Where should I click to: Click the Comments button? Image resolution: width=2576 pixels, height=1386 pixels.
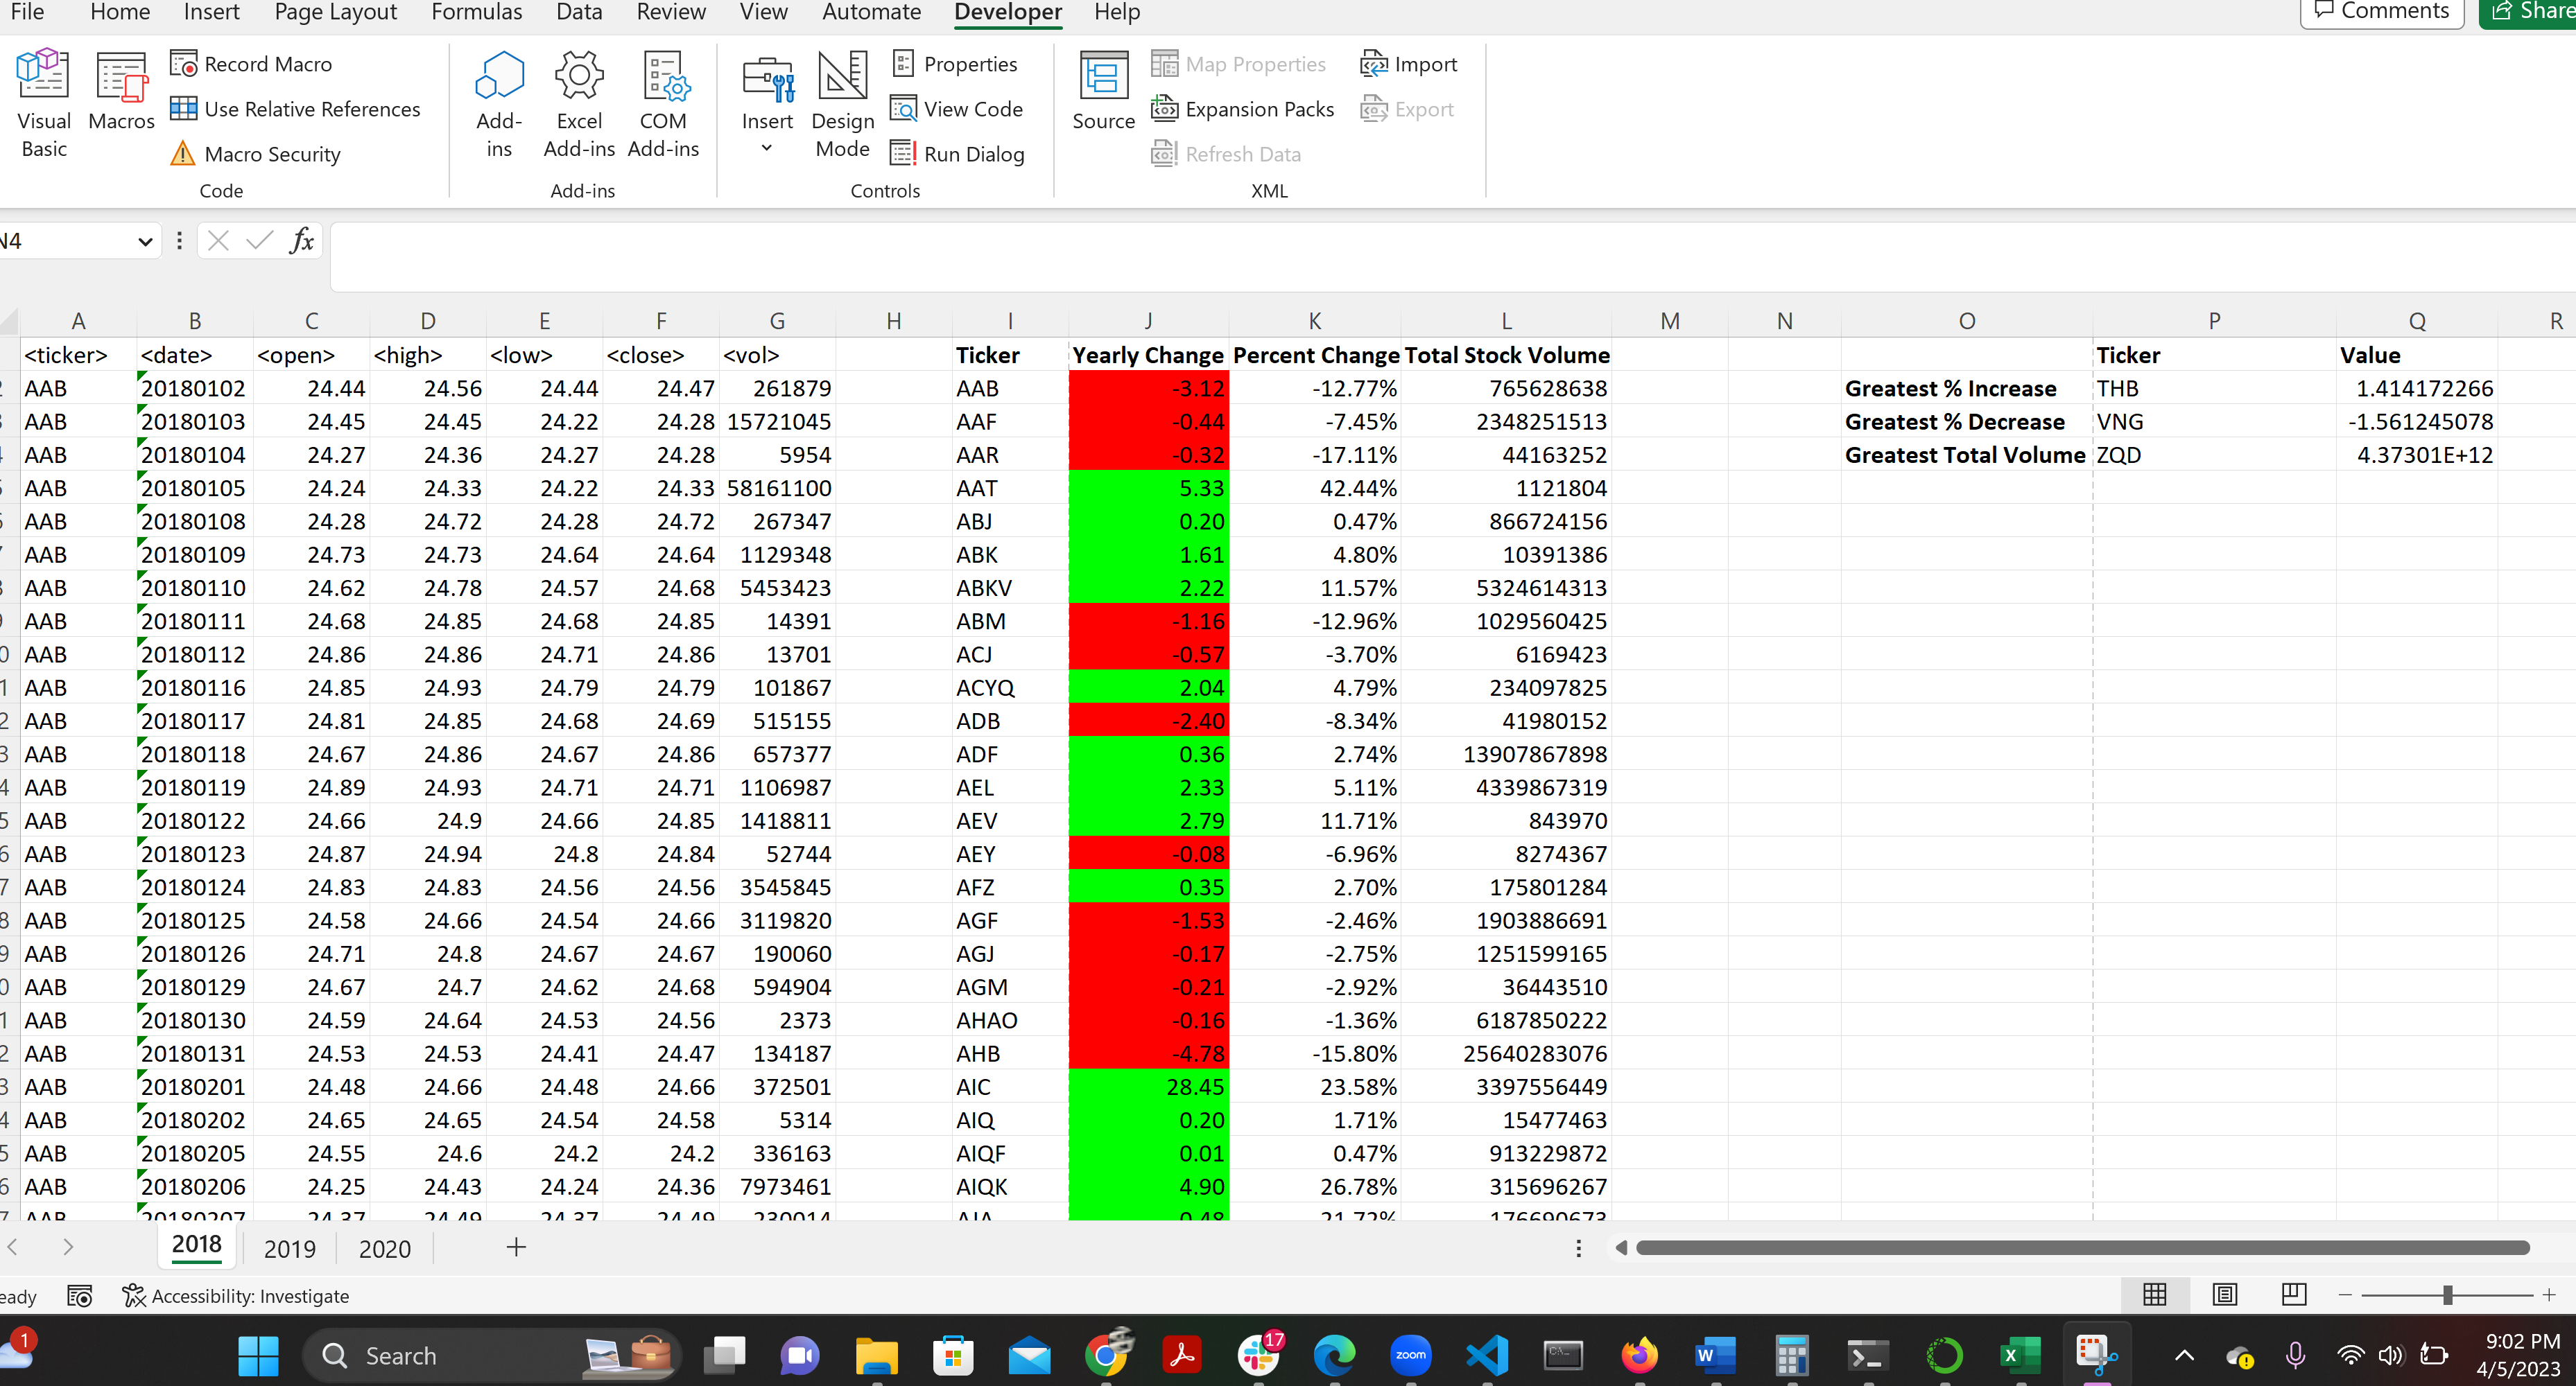pos(2381,10)
